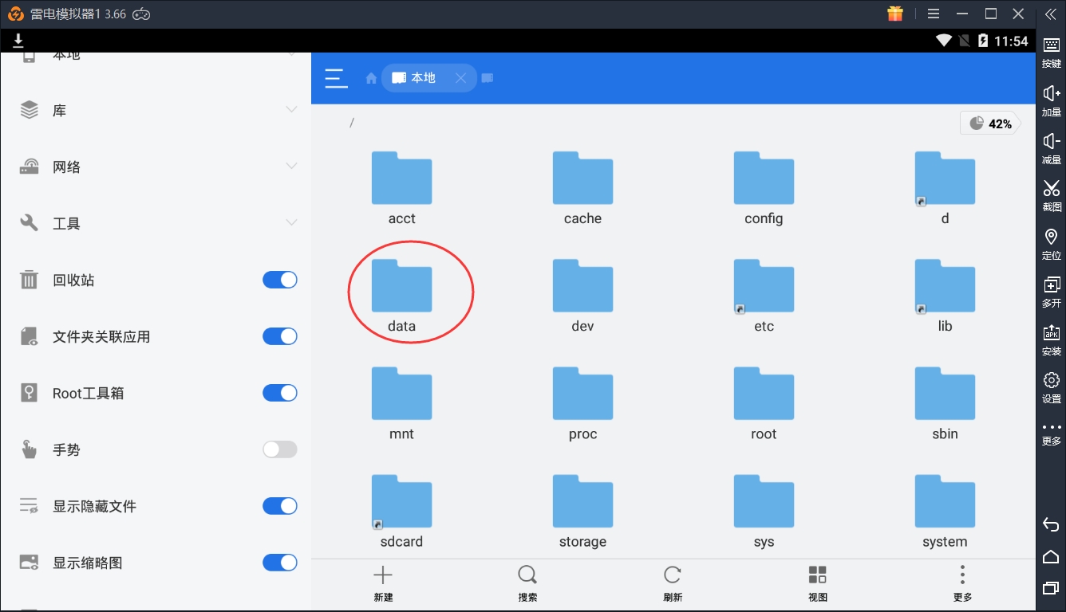
Task: Create new item with 新建 plus icon
Action: tap(383, 583)
